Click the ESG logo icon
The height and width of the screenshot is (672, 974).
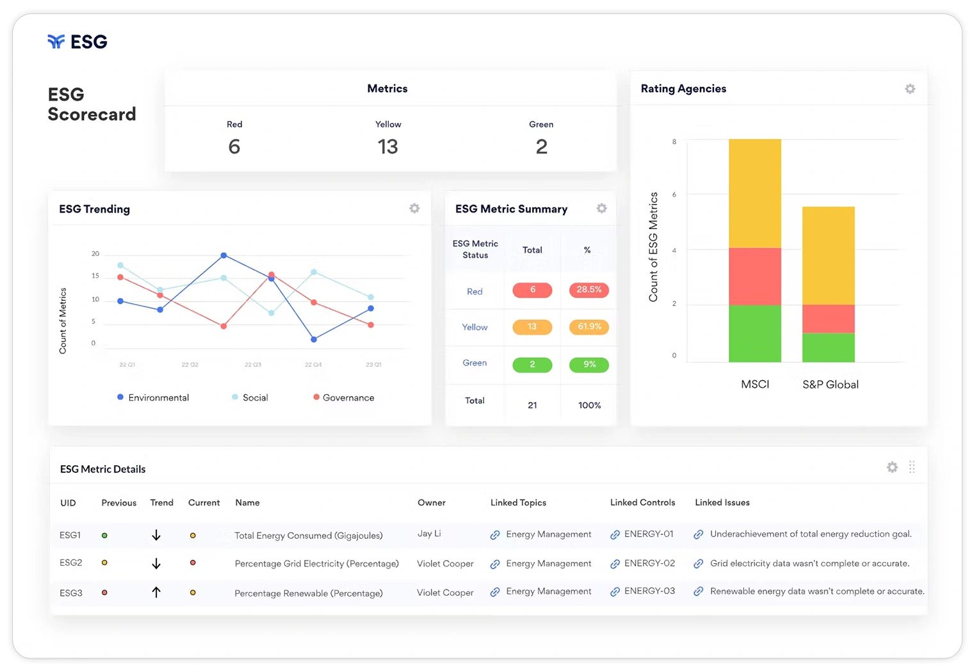pos(56,42)
